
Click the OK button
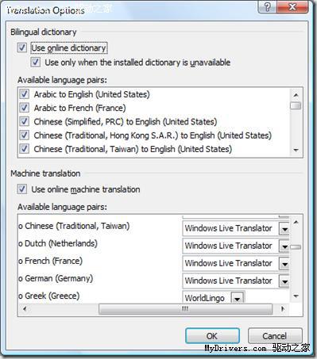tap(212, 336)
